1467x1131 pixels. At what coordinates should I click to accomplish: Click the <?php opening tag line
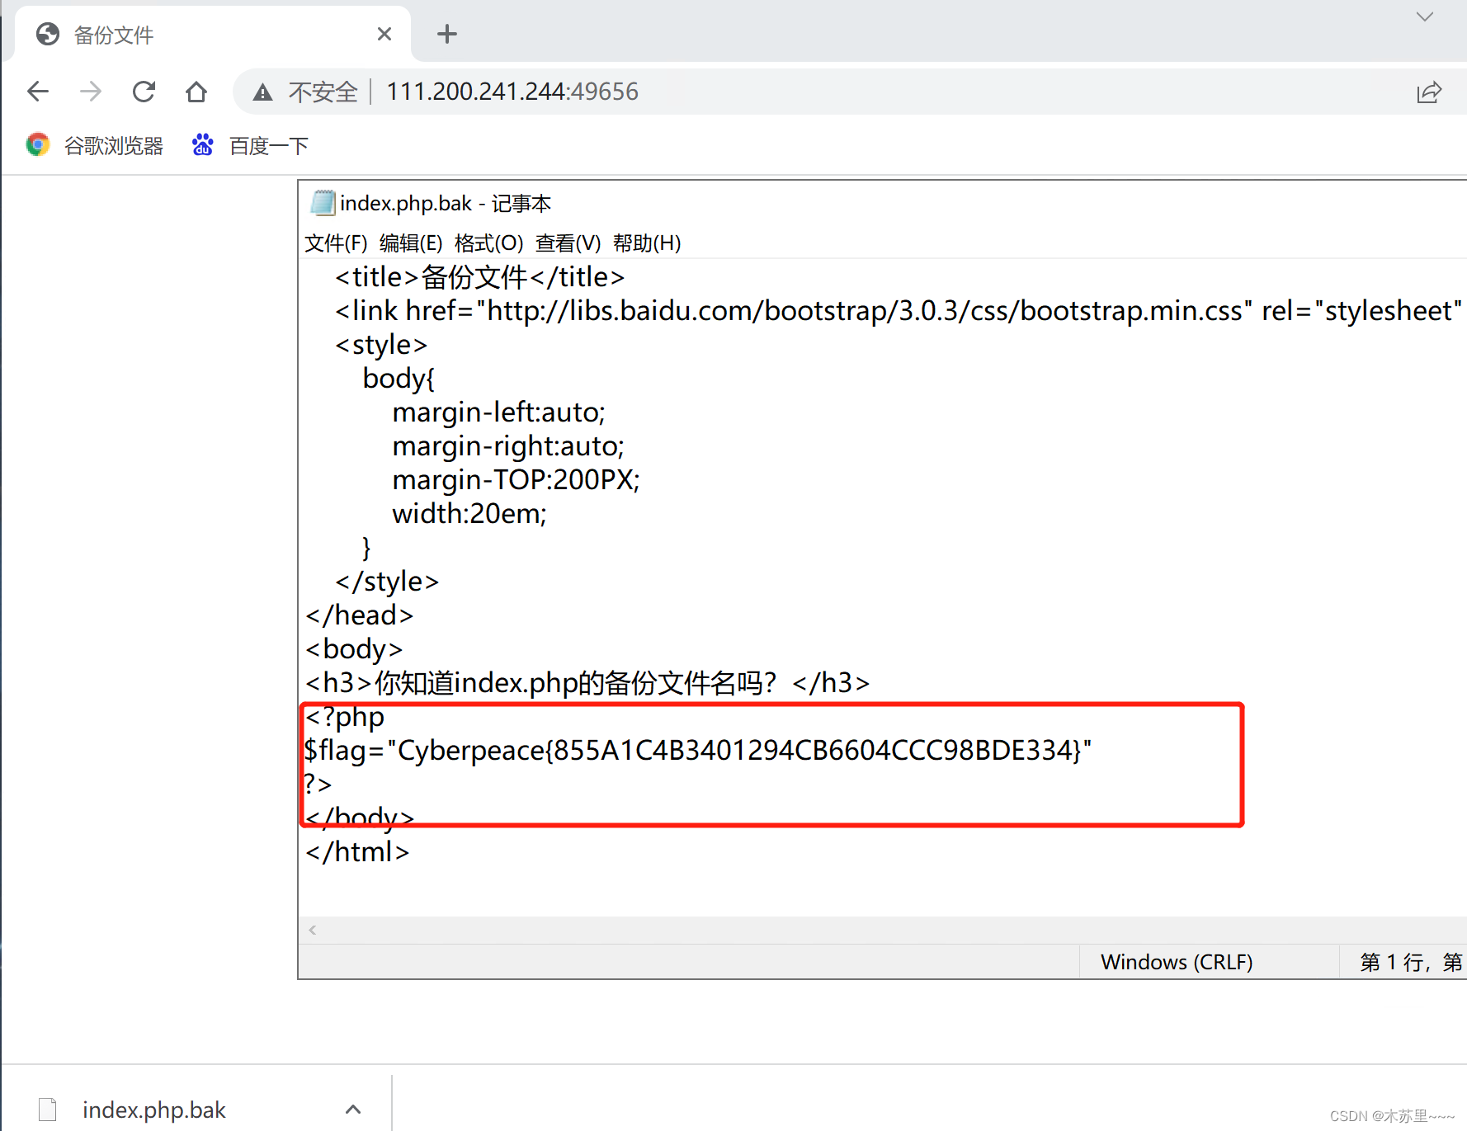(x=344, y=717)
